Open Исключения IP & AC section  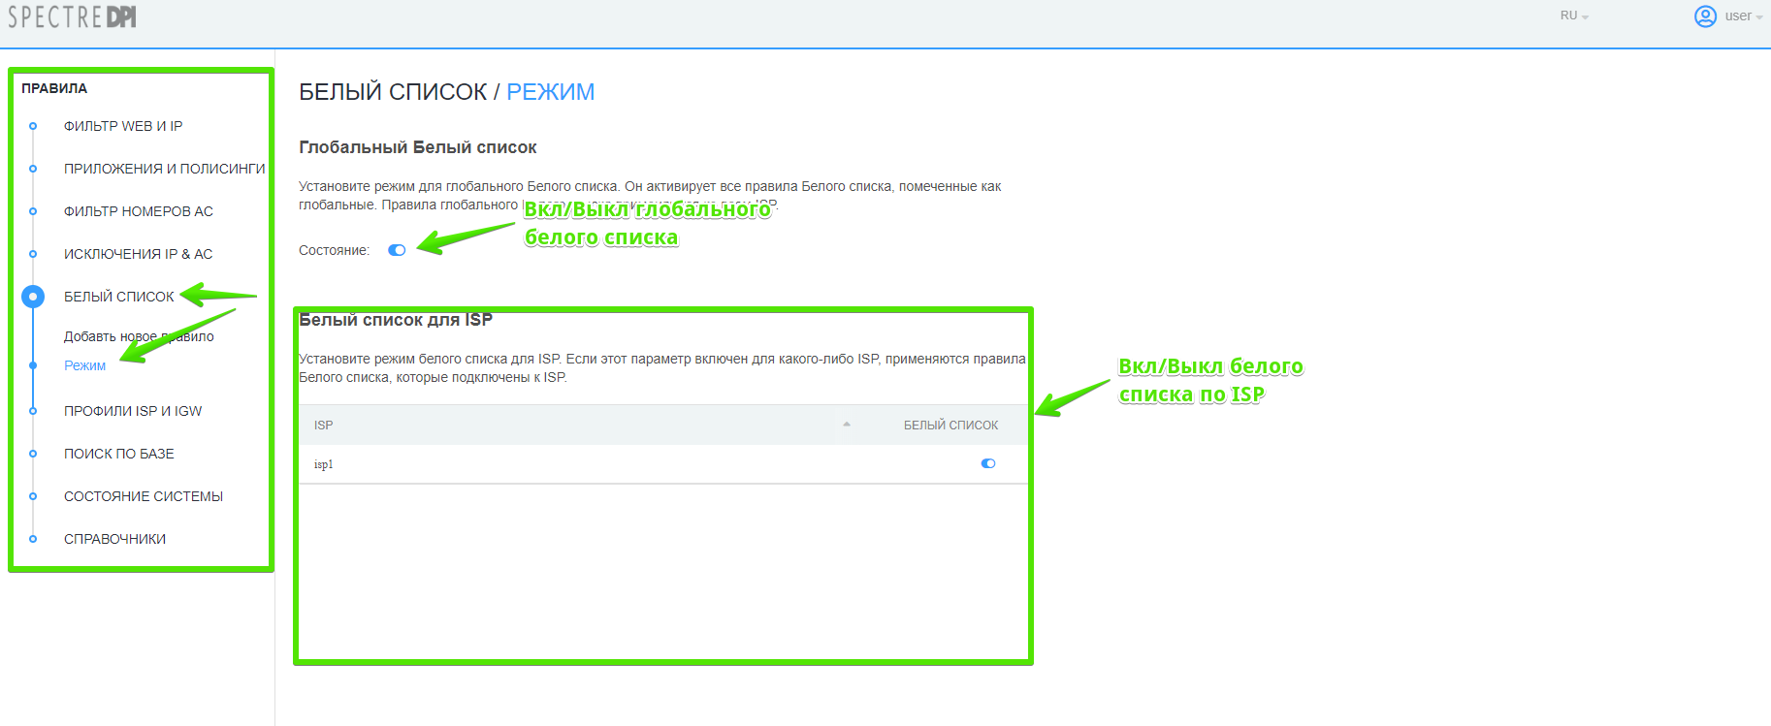138,254
